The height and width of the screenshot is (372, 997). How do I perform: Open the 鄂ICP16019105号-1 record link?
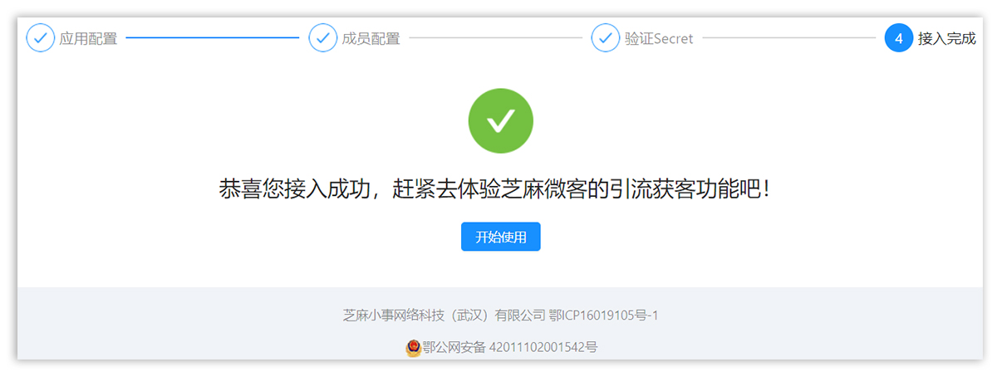click(604, 316)
